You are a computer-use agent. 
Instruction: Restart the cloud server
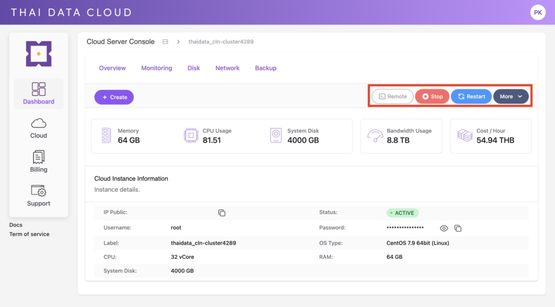pyautogui.click(x=471, y=97)
